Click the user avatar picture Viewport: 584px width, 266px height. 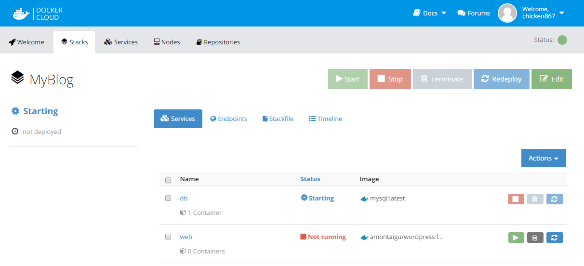tap(507, 13)
